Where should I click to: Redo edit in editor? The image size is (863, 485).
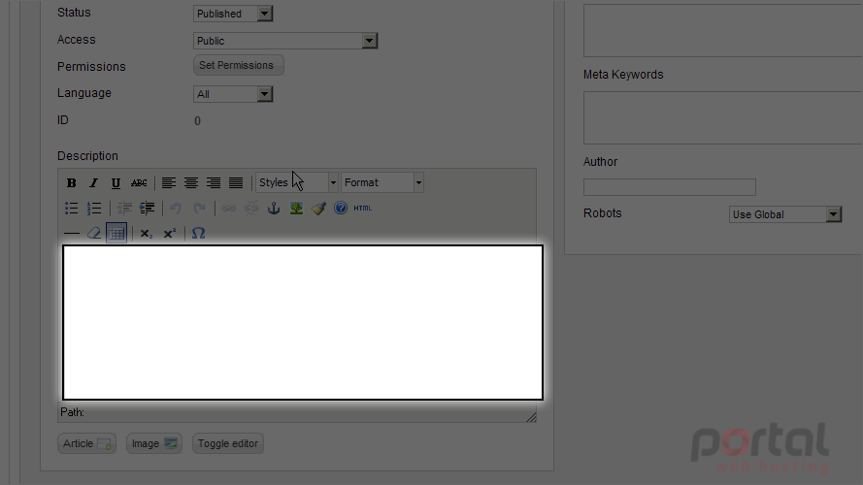199,208
